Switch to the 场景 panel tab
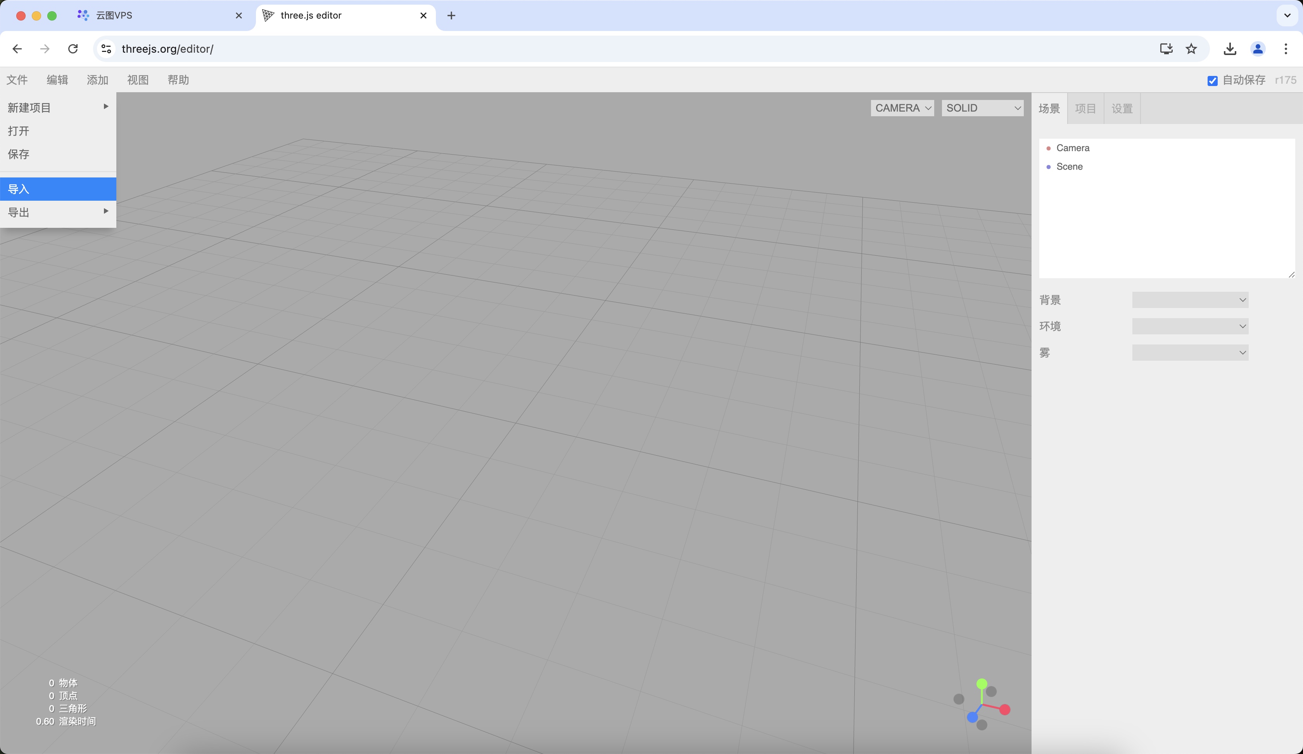The image size is (1303, 754). 1049,108
